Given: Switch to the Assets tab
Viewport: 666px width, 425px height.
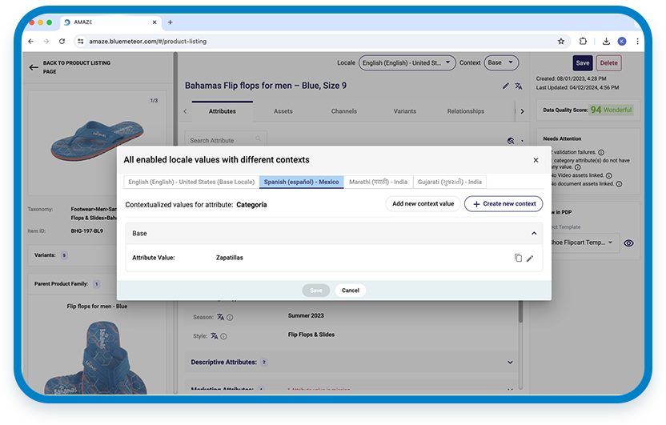Looking at the screenshot, I should (283, 111).
